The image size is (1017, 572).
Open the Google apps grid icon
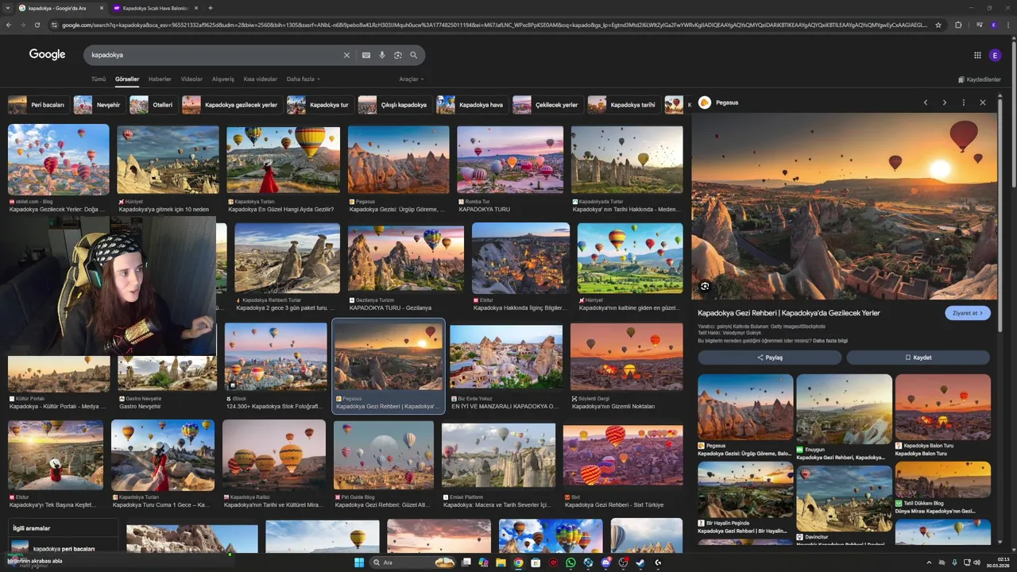tap(977, 55)
